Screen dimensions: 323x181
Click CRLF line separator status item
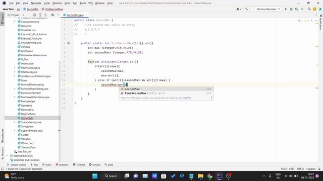[x=292, y=169]
